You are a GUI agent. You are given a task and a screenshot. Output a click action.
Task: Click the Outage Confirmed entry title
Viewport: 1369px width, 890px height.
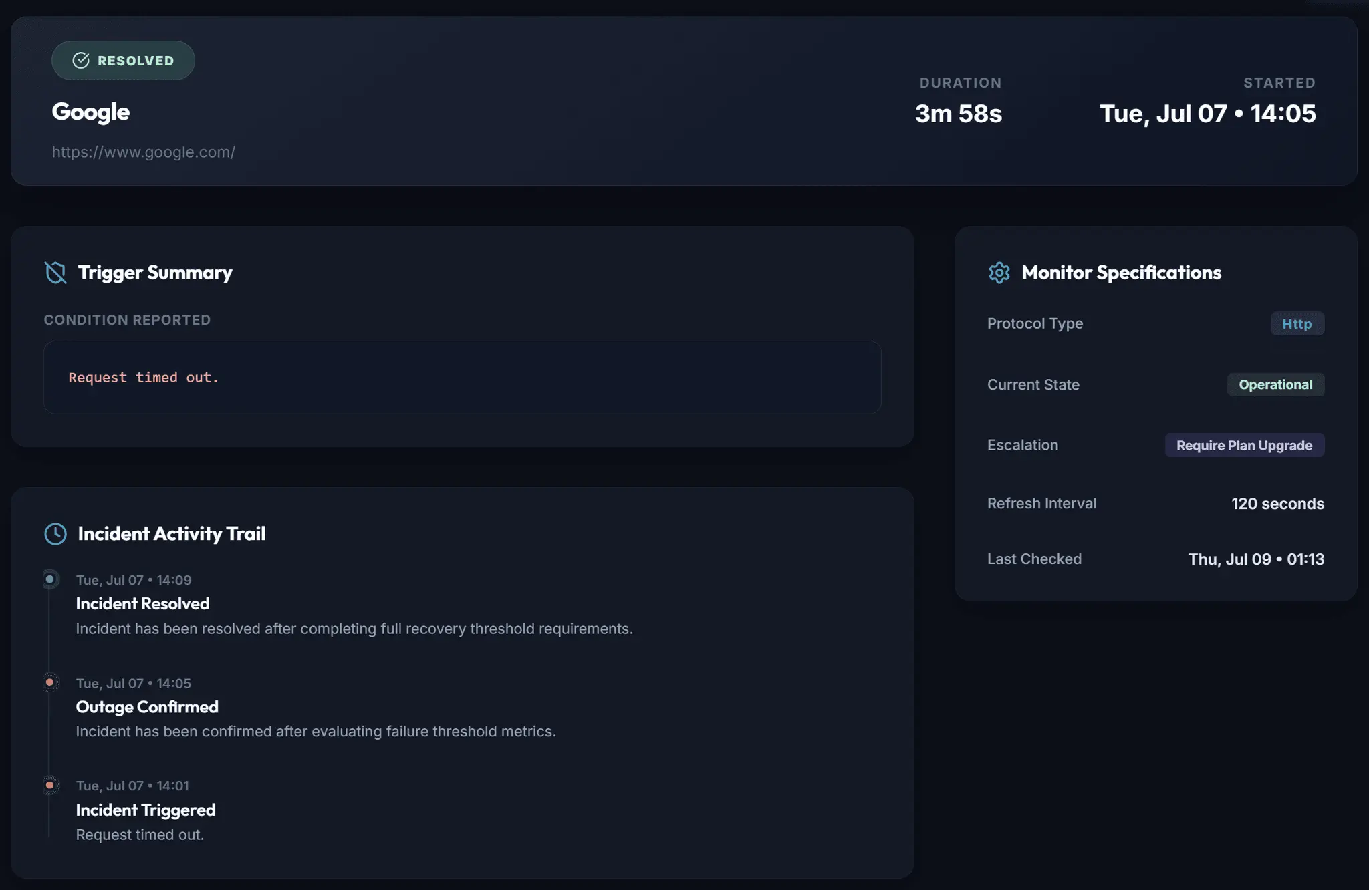[x=147, y=707]
